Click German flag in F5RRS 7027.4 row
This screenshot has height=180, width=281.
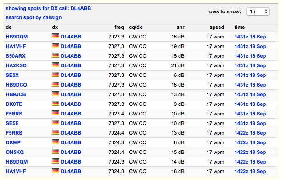coord(56,113)
